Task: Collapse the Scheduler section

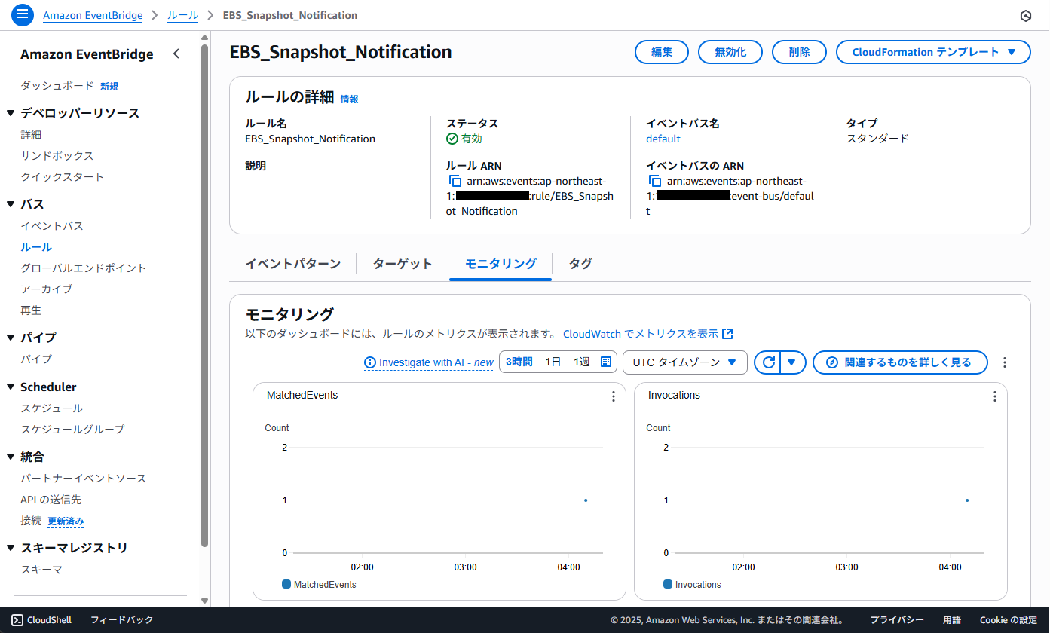Action: (x=11, y=387)
